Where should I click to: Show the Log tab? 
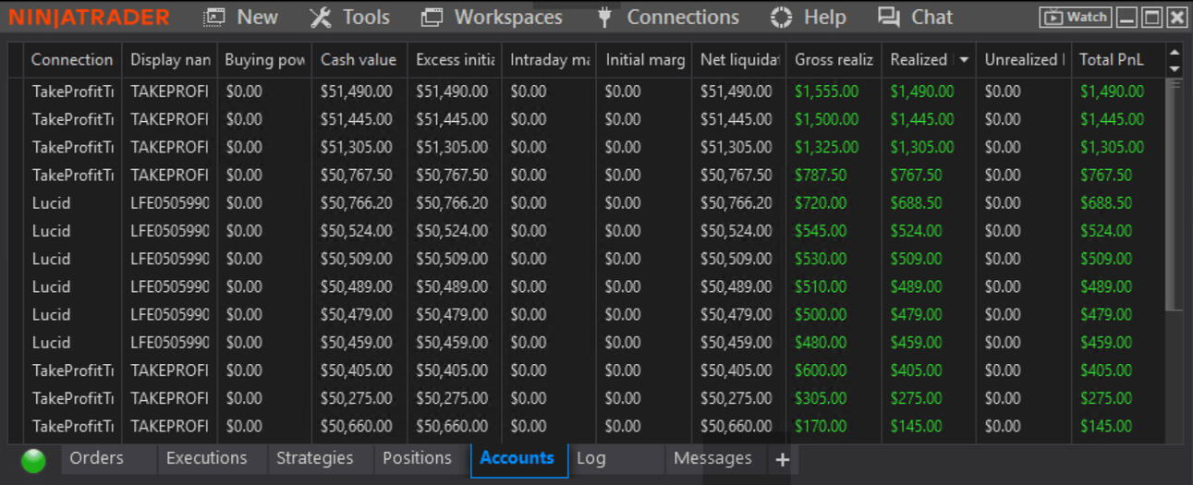(590, 458)
